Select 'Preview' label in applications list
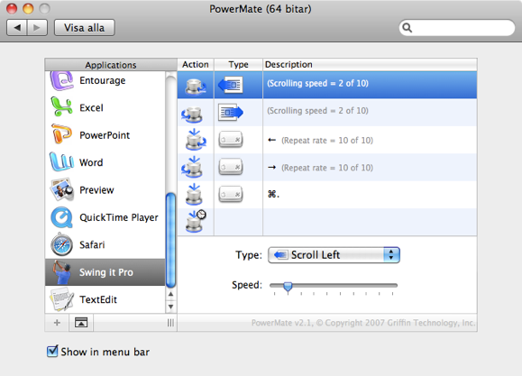The height and width of the screenshot is (376, 522). [x=96, y=190]
